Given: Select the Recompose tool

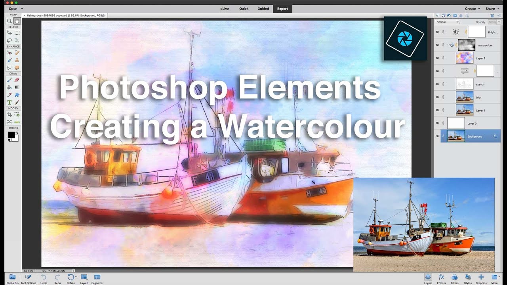Looking at the screenshot, I should 17,114.
